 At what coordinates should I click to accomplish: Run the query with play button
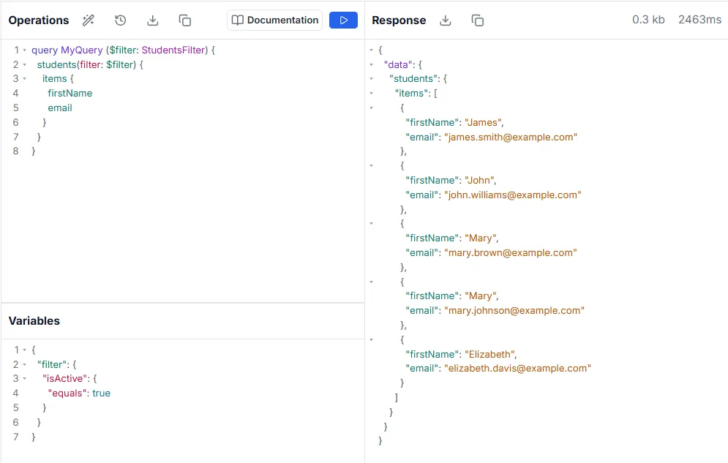(x=343, y=20)
